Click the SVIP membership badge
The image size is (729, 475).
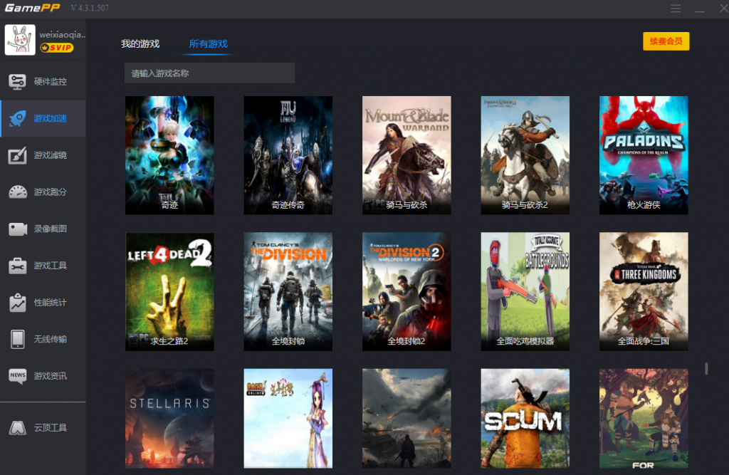pos(57,48)
